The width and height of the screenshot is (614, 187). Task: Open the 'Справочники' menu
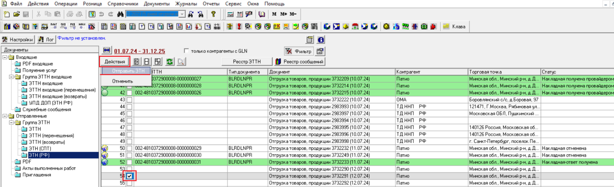(x=123, y=4)
